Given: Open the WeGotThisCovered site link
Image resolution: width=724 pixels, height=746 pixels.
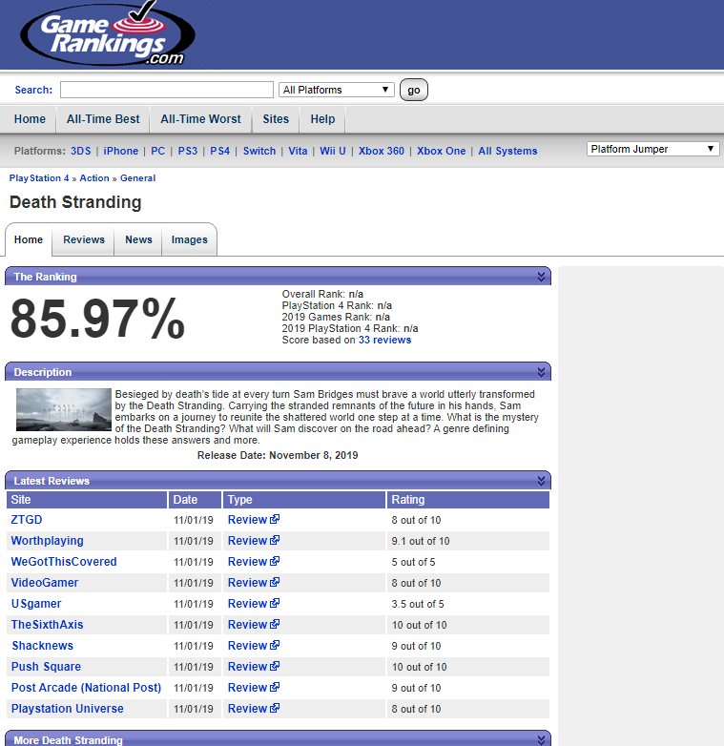Looking at the screenshot, I should pyautogui.click(x=64, y=561).
